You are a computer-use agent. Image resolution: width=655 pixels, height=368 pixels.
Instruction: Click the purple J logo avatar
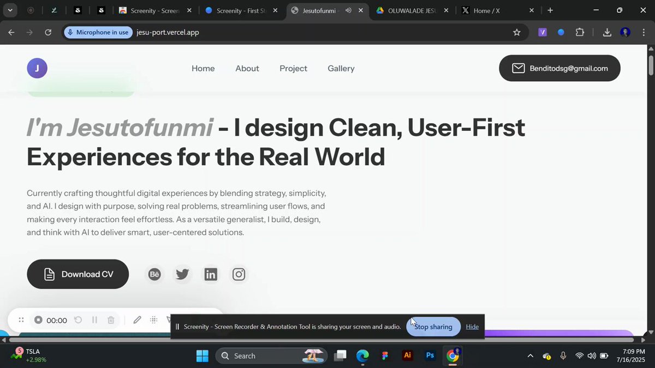[37, 68]
